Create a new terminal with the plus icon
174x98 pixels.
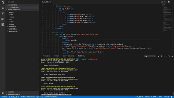158,56
